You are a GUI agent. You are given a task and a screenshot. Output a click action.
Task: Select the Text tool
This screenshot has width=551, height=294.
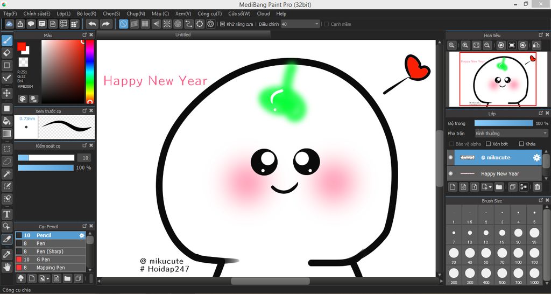[x=6, y=214]
